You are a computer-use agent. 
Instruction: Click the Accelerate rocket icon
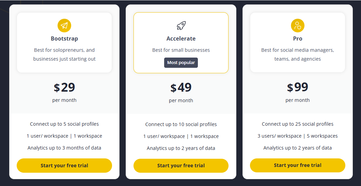coord(181,26)
